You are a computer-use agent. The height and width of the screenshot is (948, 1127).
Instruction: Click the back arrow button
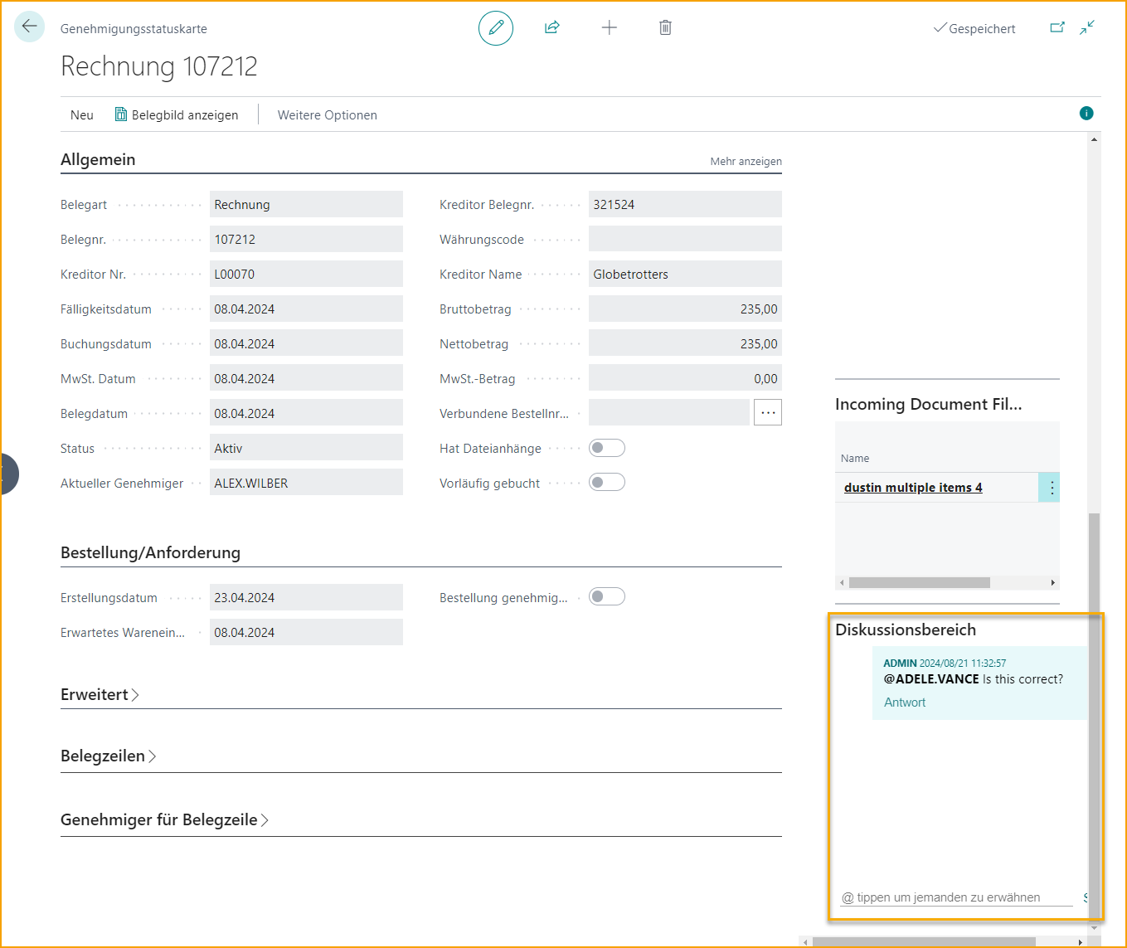[x=30, y=27]
